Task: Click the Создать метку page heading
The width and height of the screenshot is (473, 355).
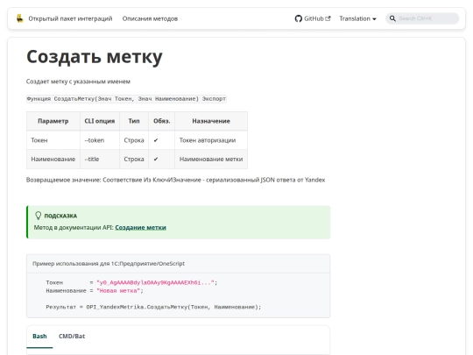Action: (95, 56)
